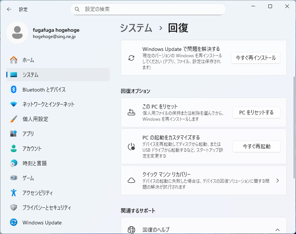Click the Gaming controller icon

14,178
